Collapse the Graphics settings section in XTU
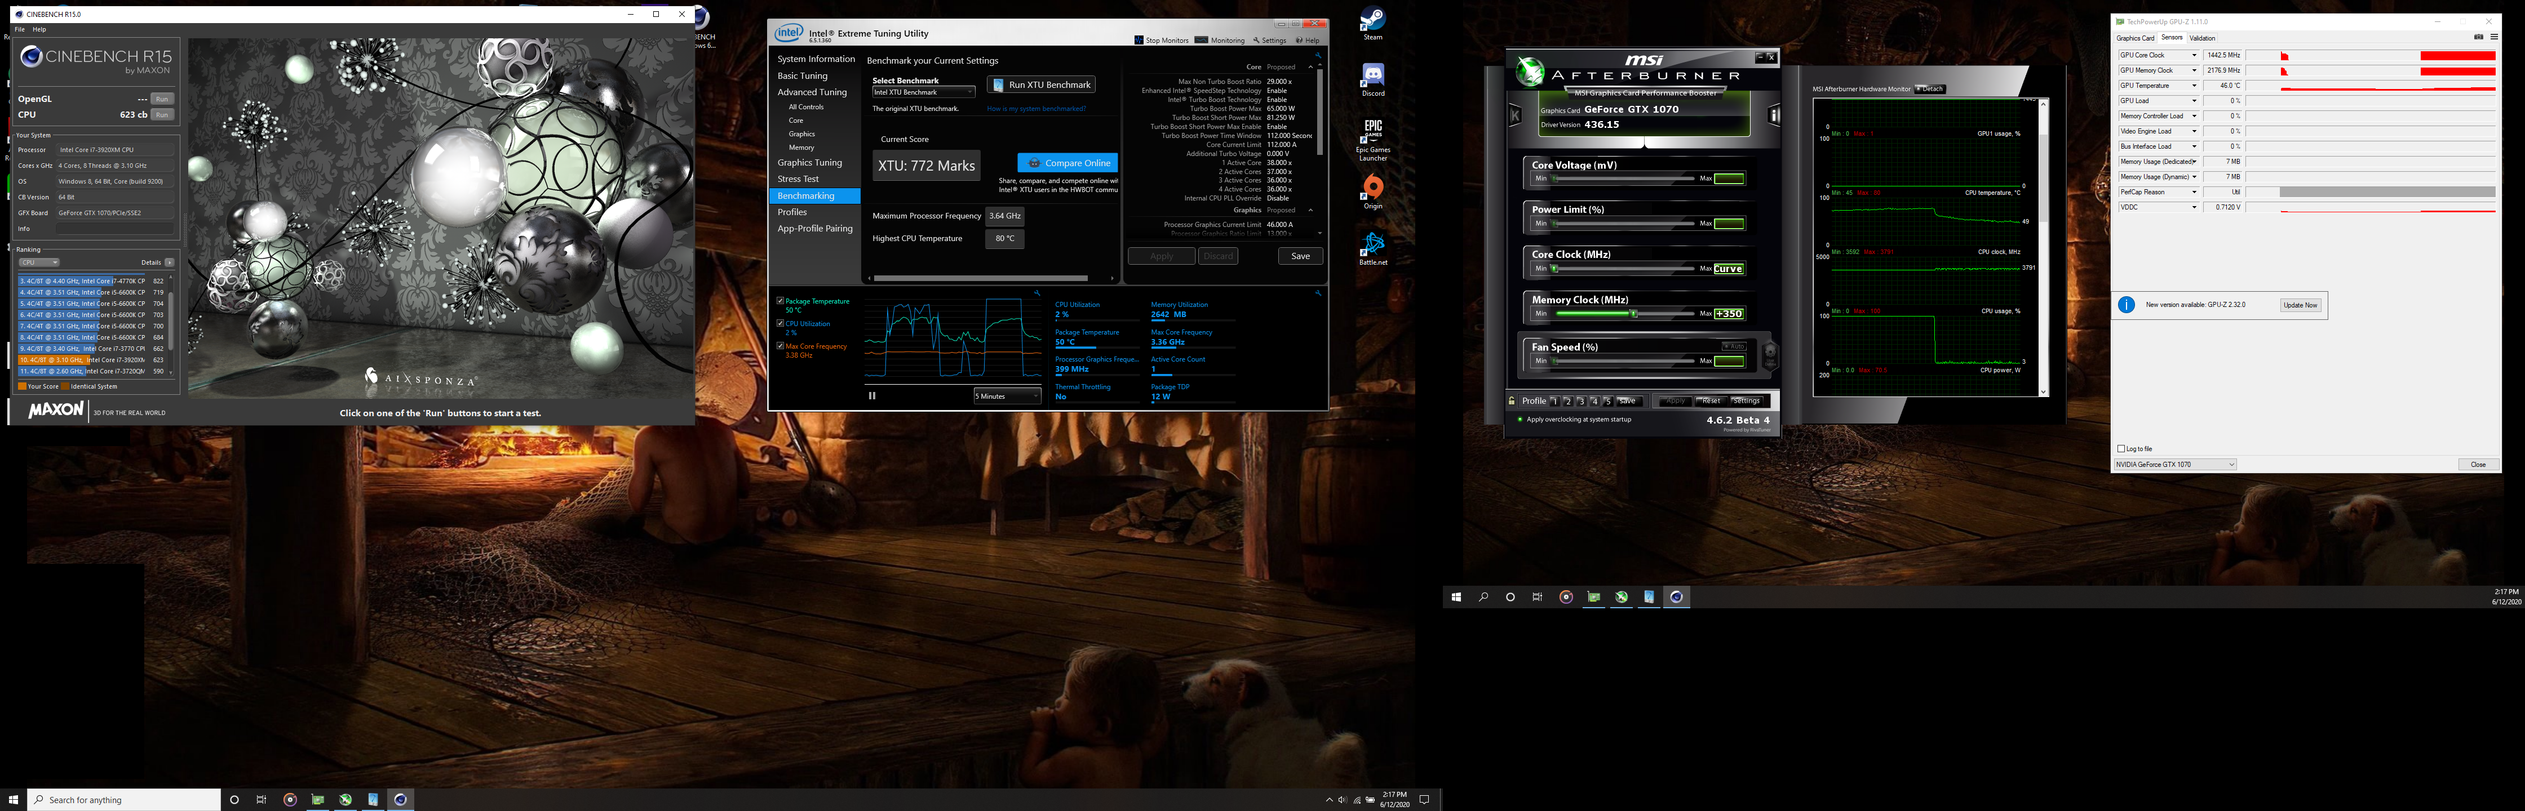 [1310, 210]
